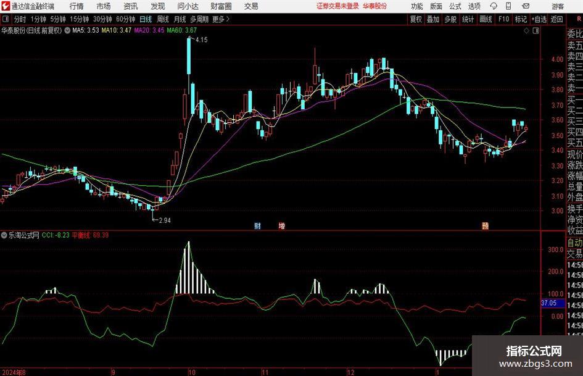Expand the dropdown beside 乐淘公式网 indicator

(x=4, y=235)
